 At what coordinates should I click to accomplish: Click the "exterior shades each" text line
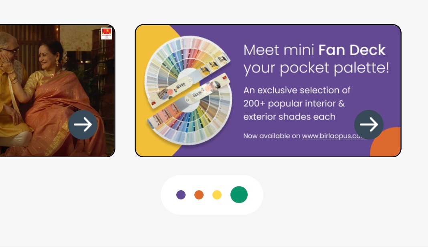point(289,117)
